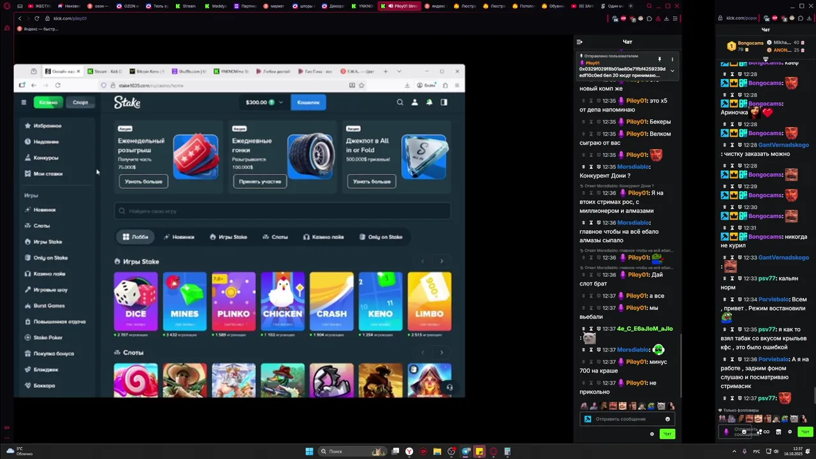Open Игровые шоу in the Stake sidebar

[x=45, y=289]
